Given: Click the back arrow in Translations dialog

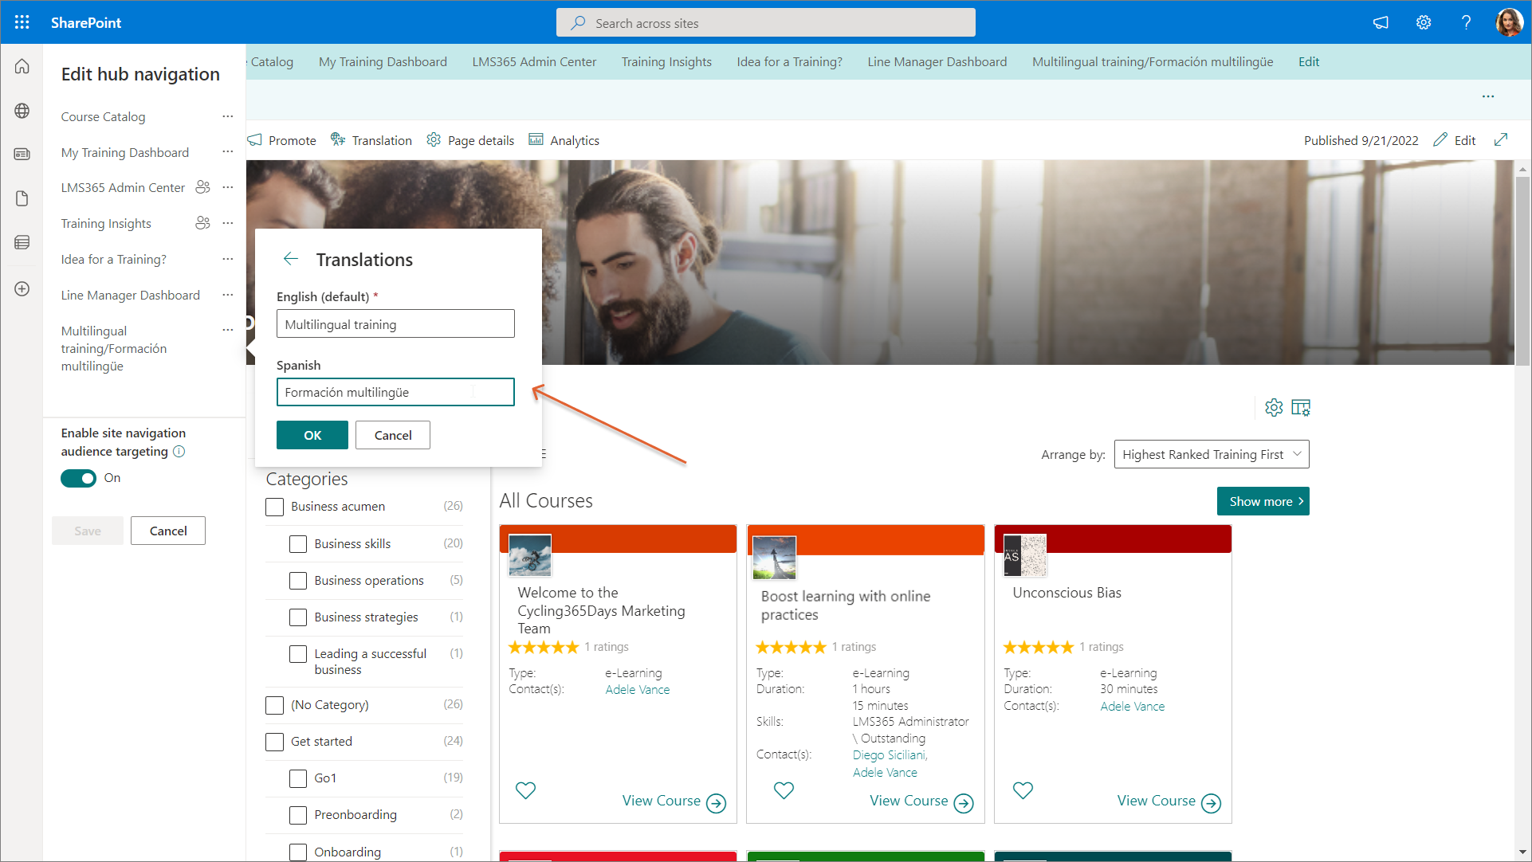Looking at the screenshot, I should point(290,259).
